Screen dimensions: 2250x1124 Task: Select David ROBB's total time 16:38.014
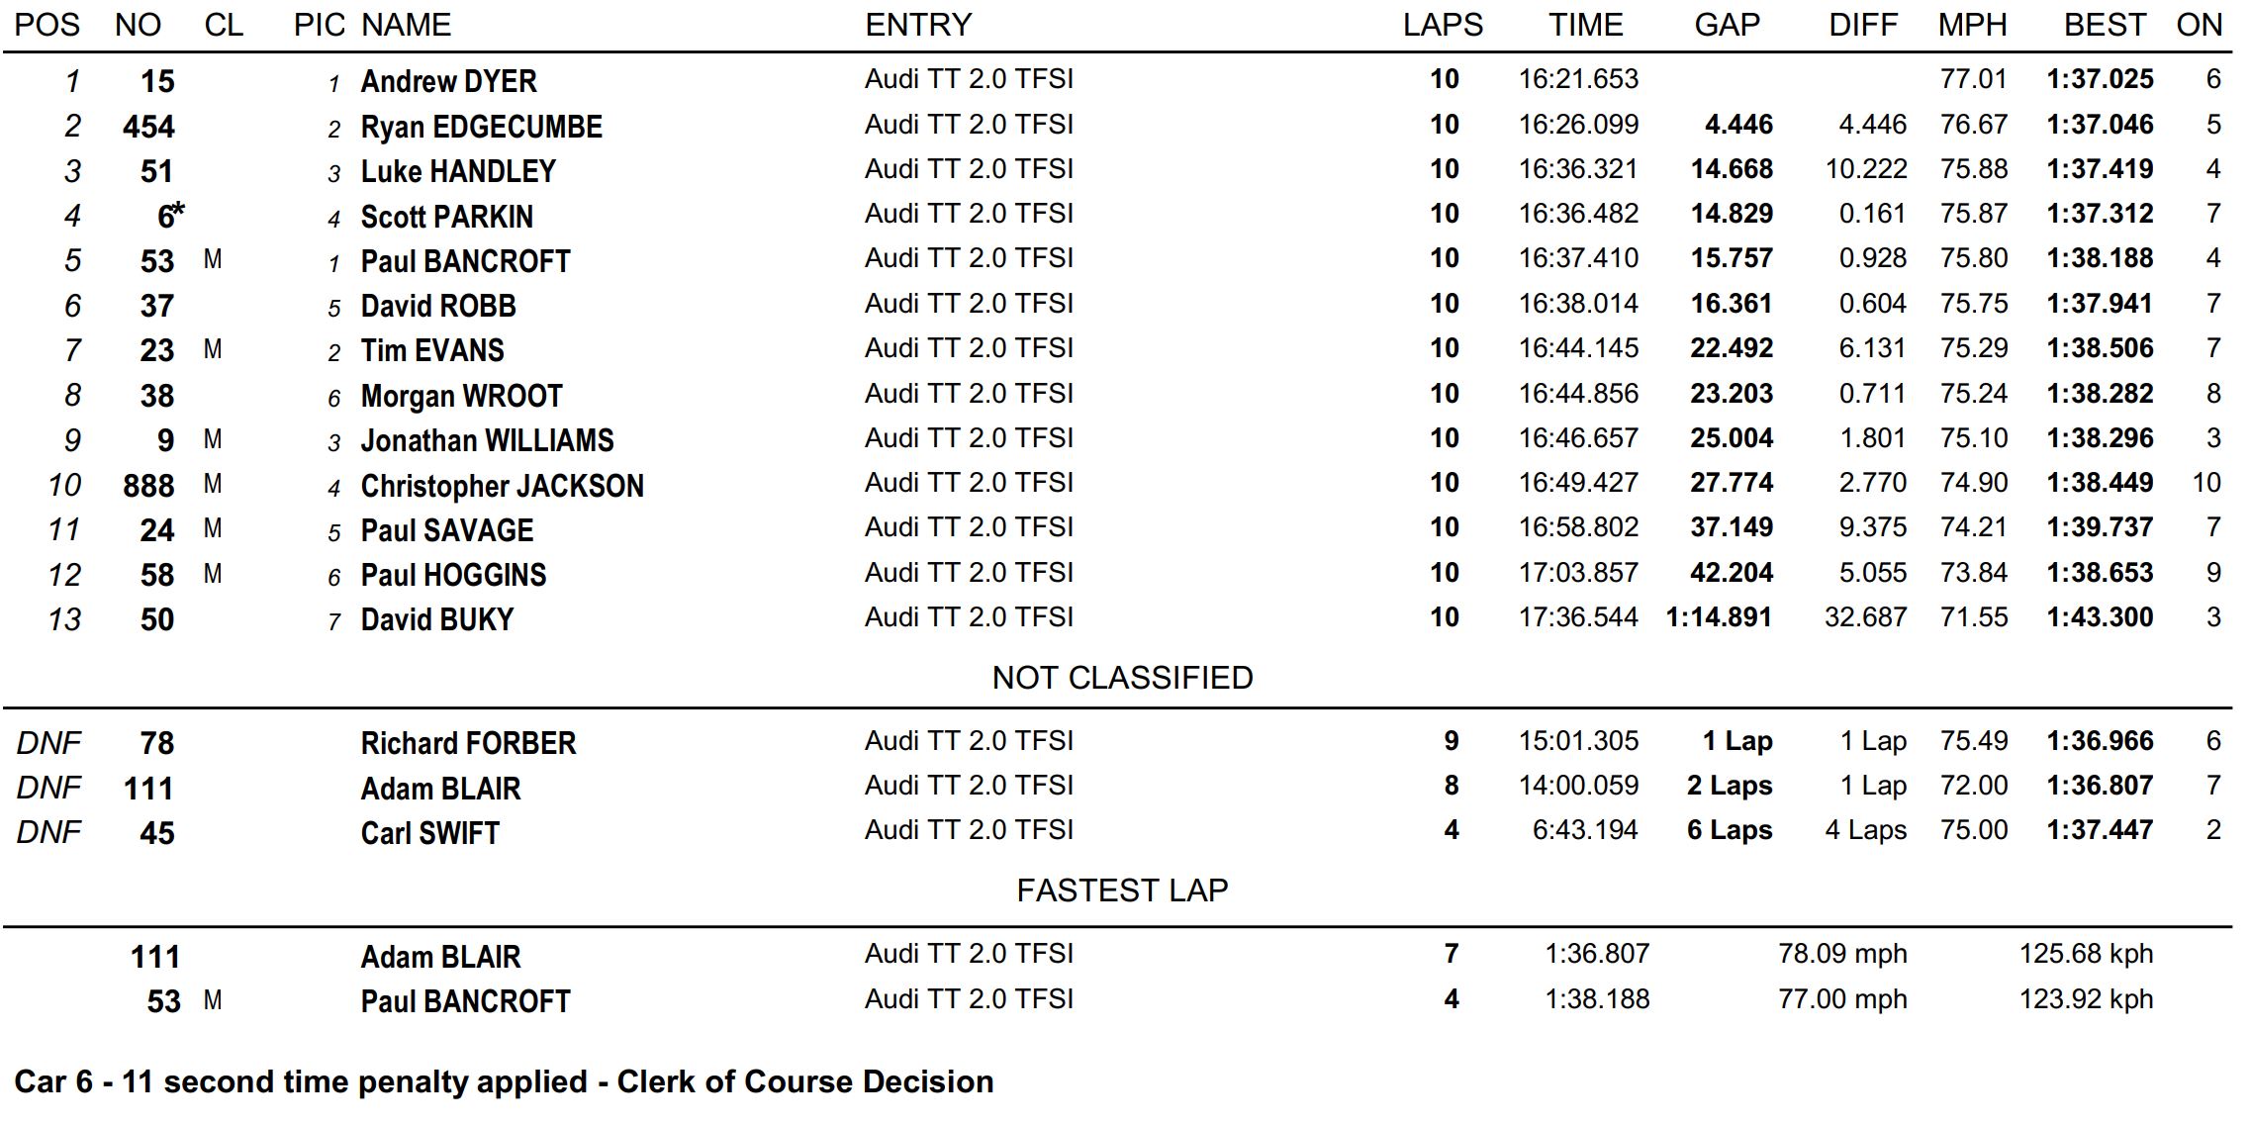pos(1578,304)
